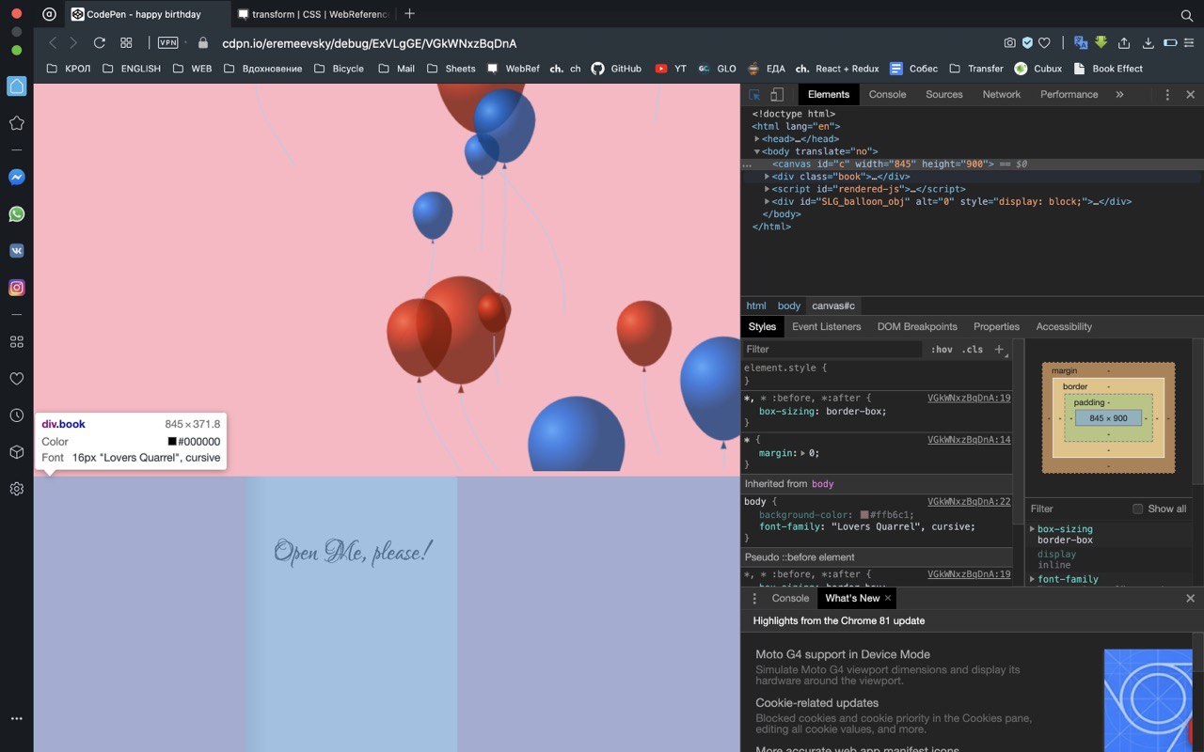Close the What's New drawer tab
1204x752 pixels.
[x=887, y=598]
